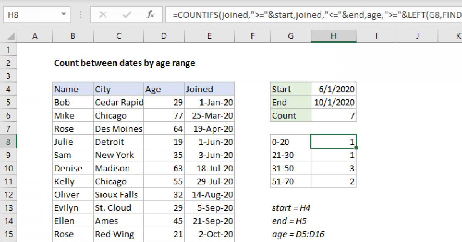Click the formula bar resize dots handle
This screenshot has width=462, height=242.
pyautogui.click(x=81, y=15)
